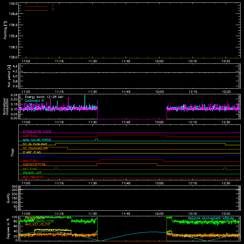244x244 pixels.
Task: Click the 129.0 tick on Pointing axis
Action: (13, 4)
